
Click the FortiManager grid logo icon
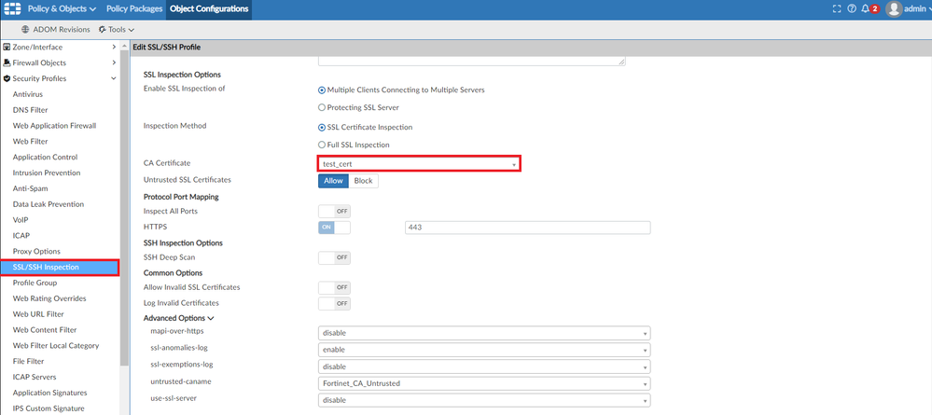point(11,9)
